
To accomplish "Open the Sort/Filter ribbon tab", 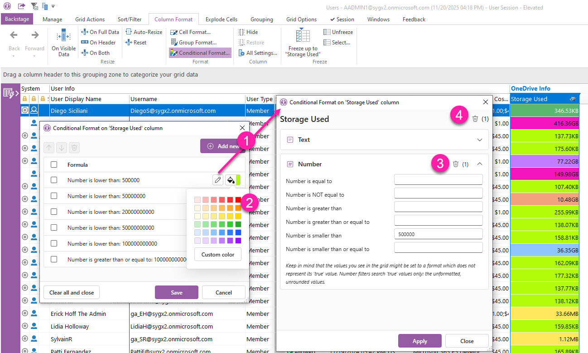I will [130, 19].
